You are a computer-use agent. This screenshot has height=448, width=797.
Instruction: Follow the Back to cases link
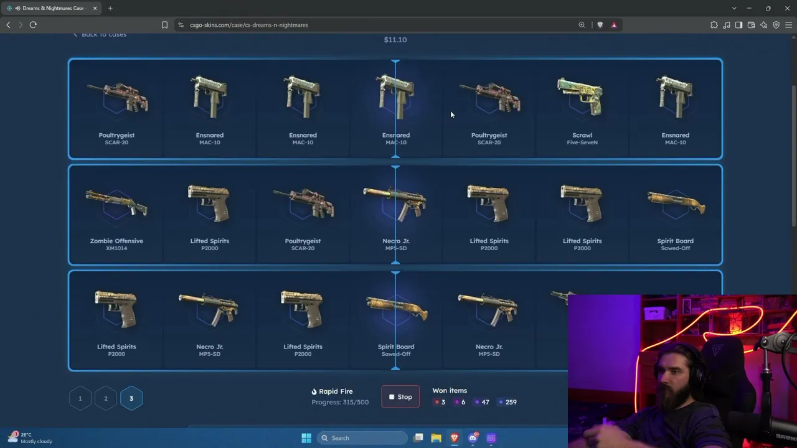[100, 34]
